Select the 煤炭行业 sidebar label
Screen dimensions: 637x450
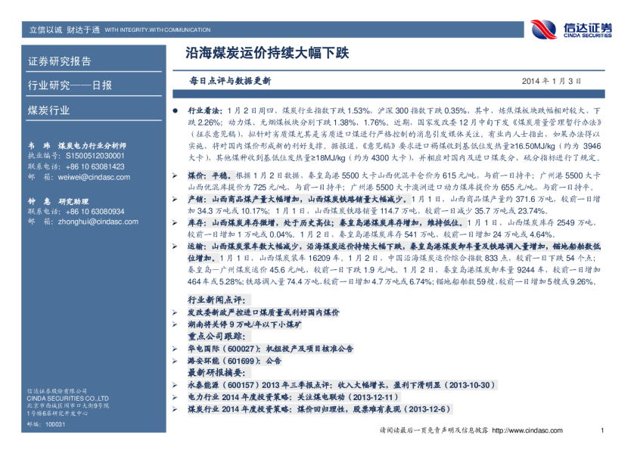(49, 110)
